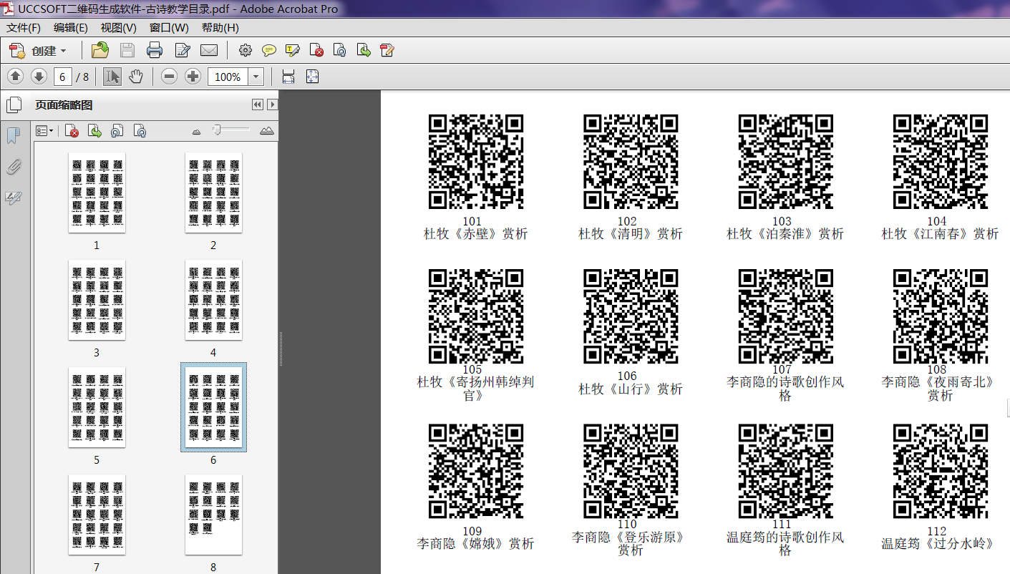Click top toolbar Rotate pages icon
Viewport: 1010px width, 574px height.
pyautogui.click(x=340, y=50)
